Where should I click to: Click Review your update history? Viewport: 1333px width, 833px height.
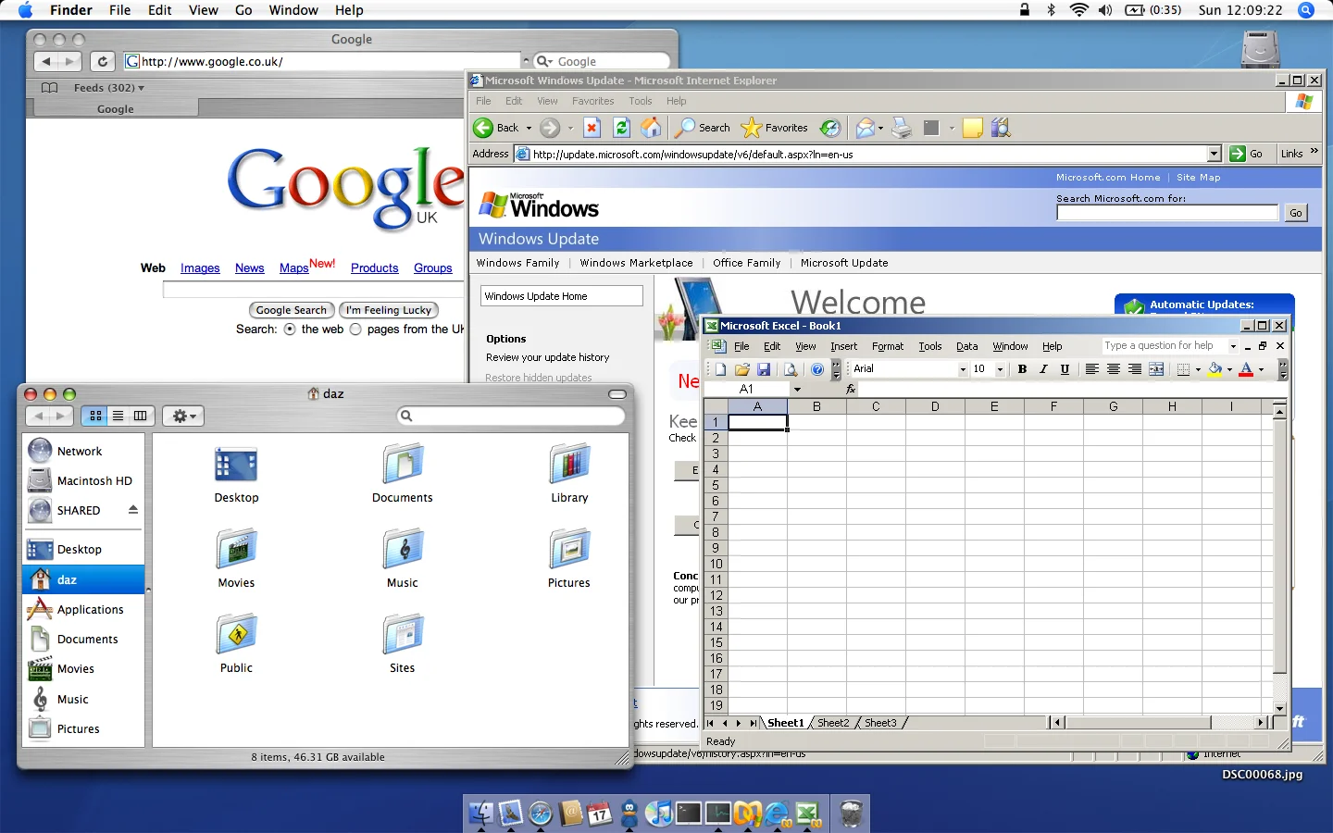(548, 357)
